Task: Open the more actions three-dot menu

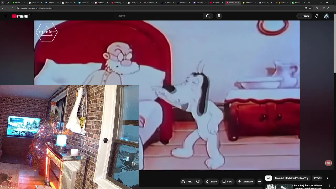Action: point(259,181)
